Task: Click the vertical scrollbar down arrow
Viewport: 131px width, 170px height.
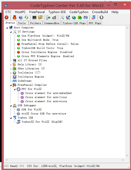Action: coord(127,156)
